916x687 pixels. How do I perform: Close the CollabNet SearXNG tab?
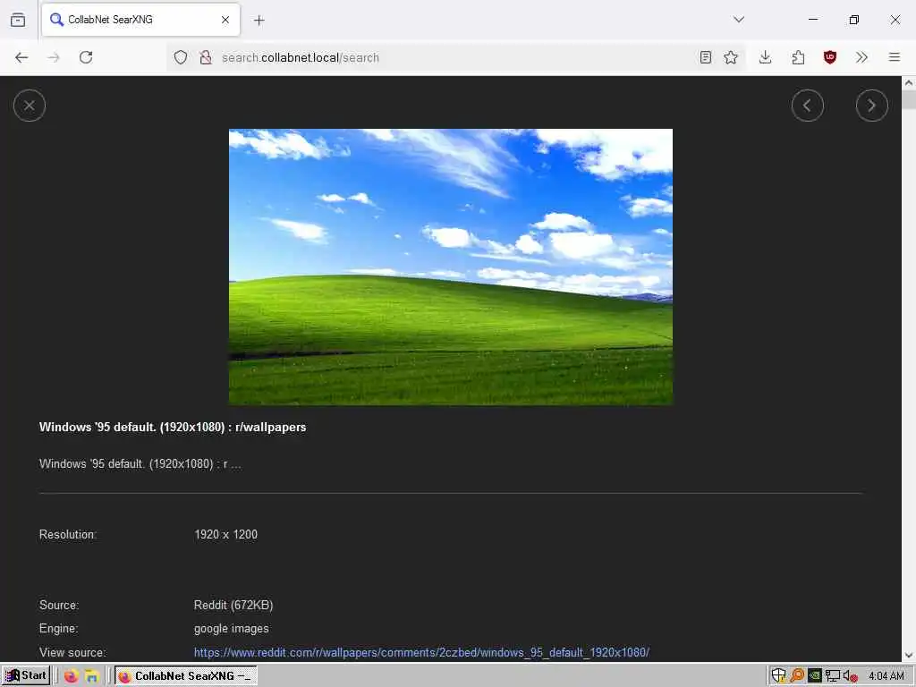coord(225,20)
